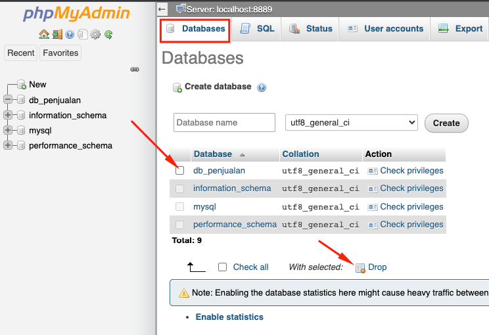Open the Export tab

coord(459,29)
